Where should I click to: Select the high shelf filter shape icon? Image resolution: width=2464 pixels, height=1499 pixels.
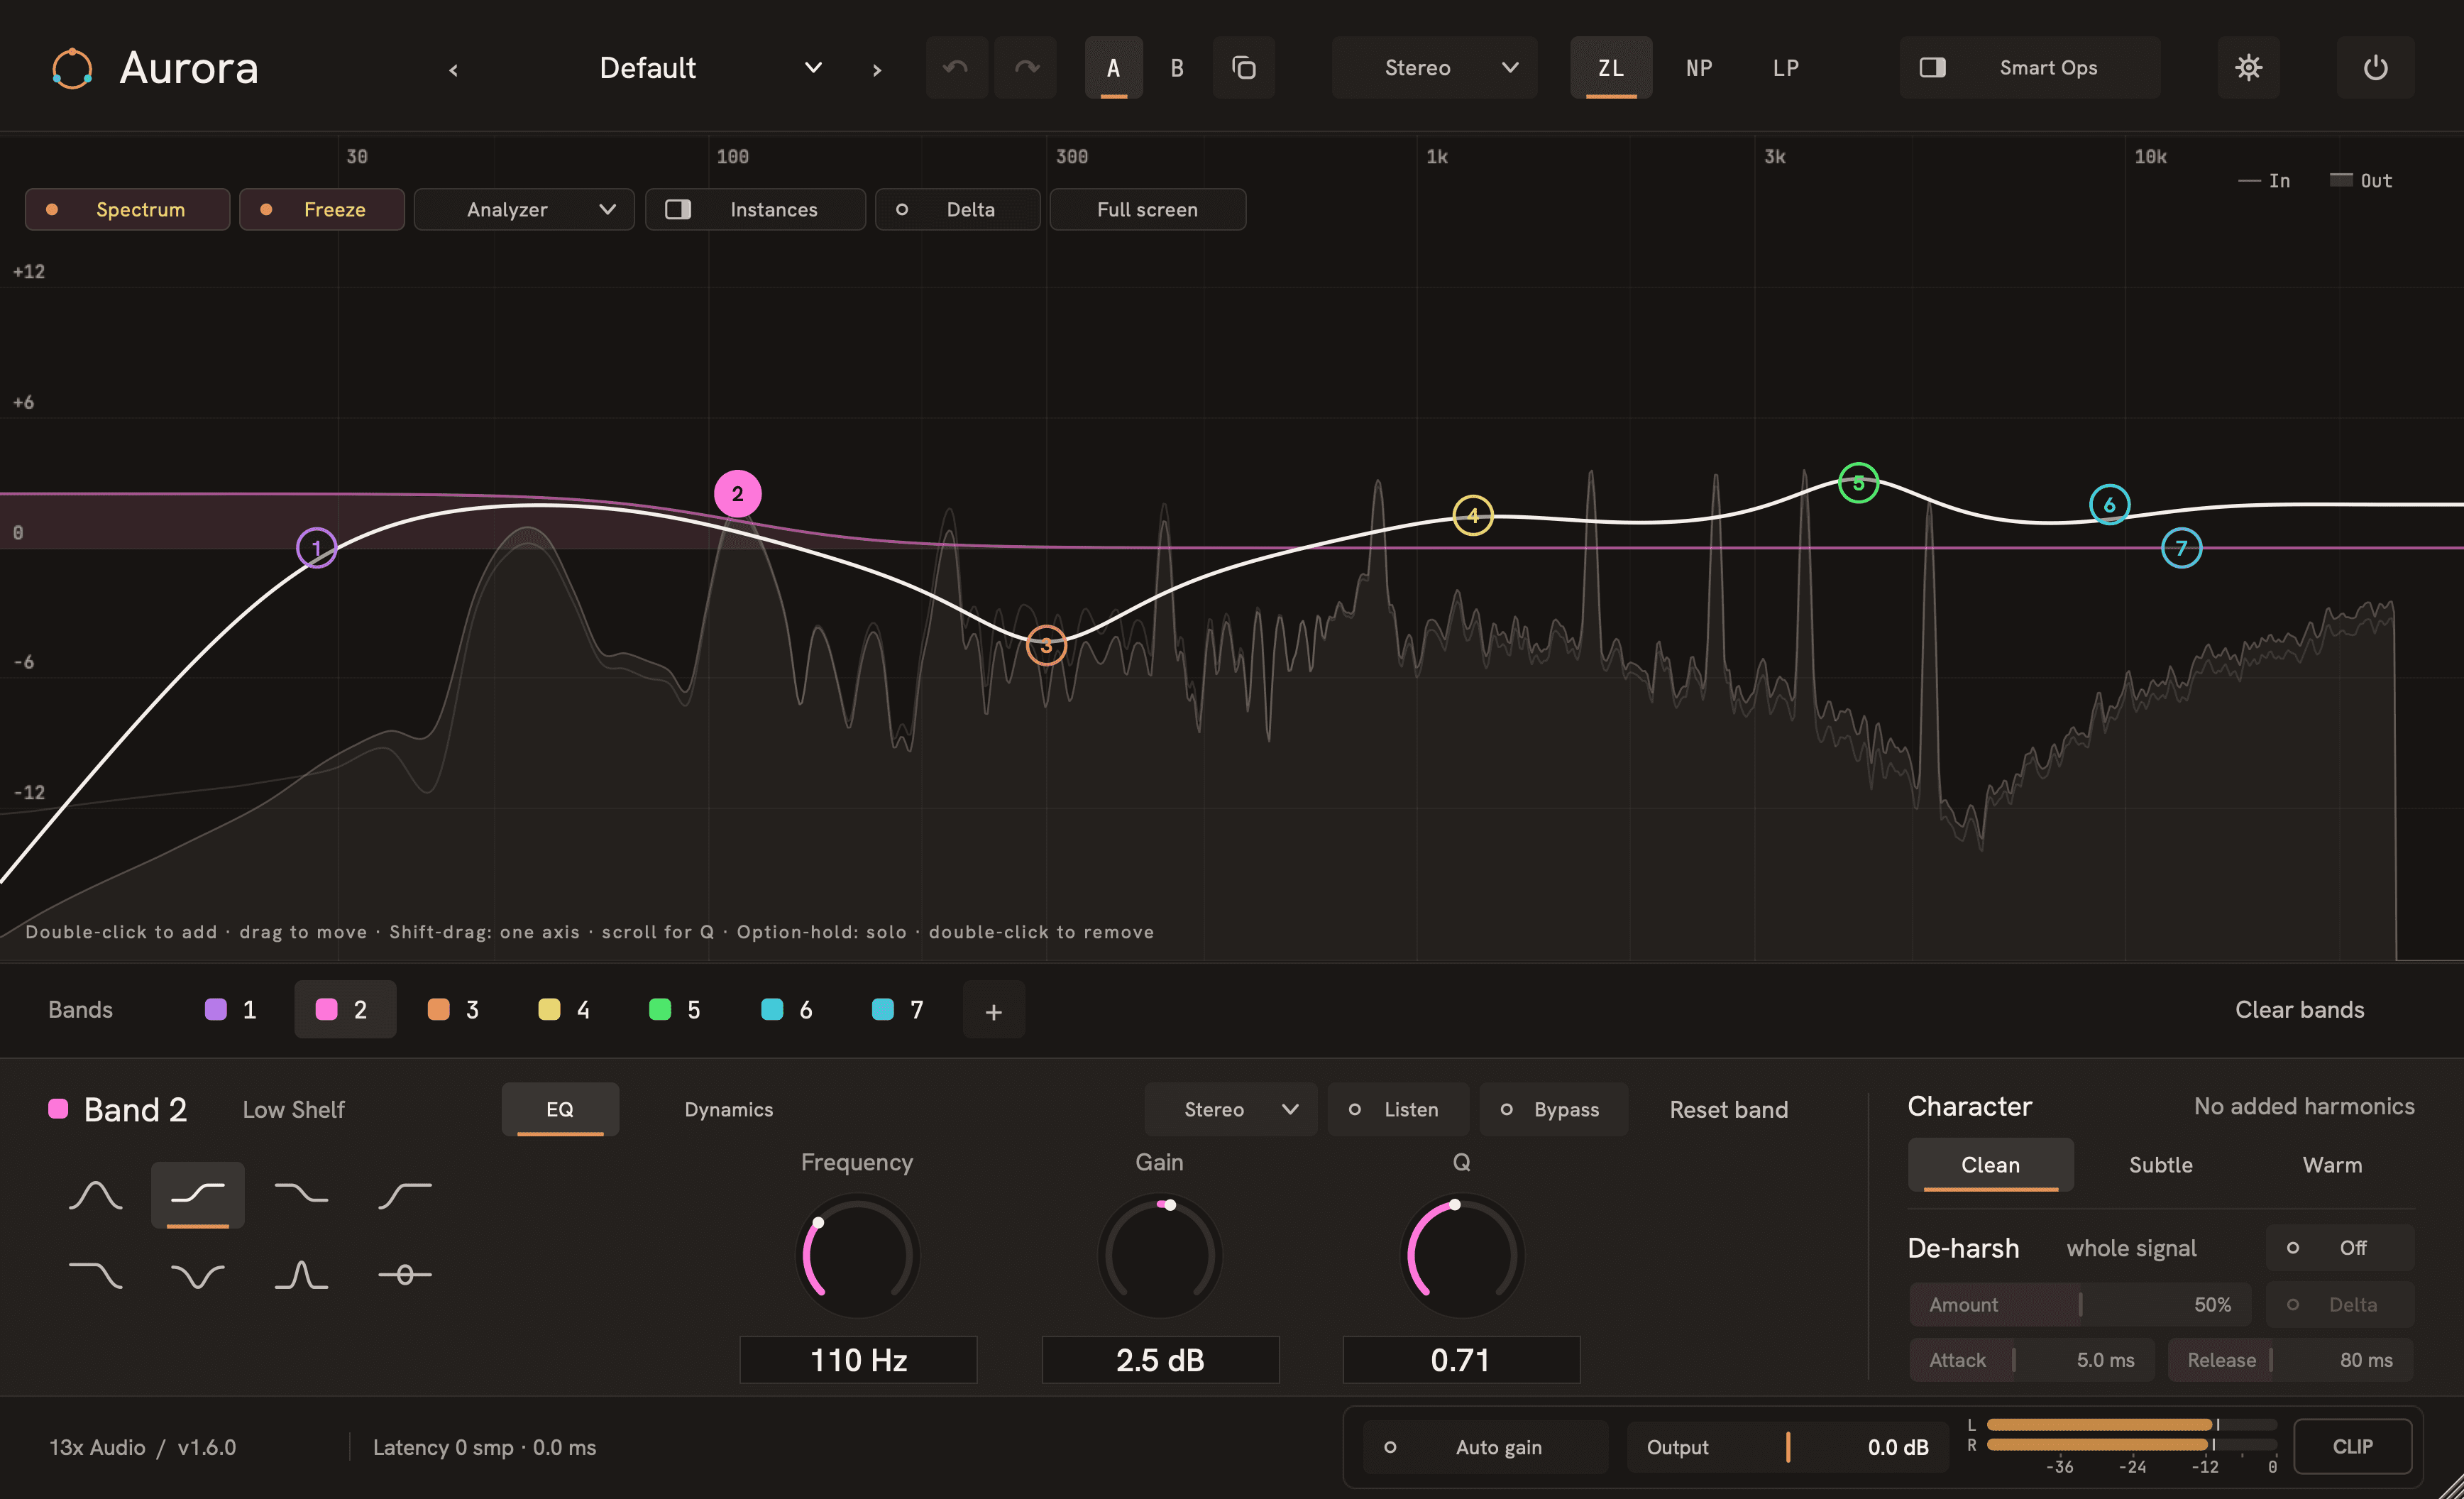tap(301, 1194)
